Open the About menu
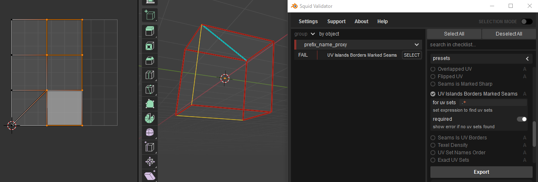 pyautogui.click(x=361, y=22)
